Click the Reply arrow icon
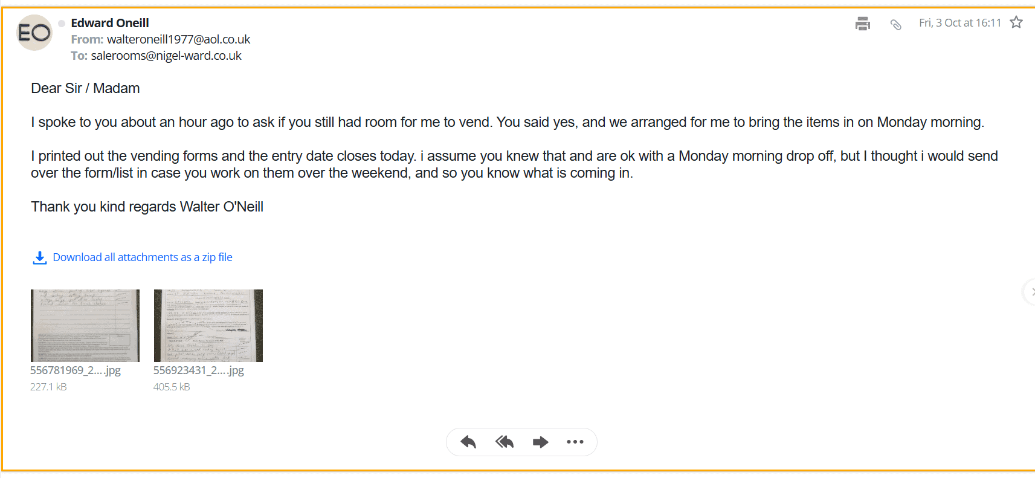The width and height of the screenshot is (1035, 478). click(468, 442)
